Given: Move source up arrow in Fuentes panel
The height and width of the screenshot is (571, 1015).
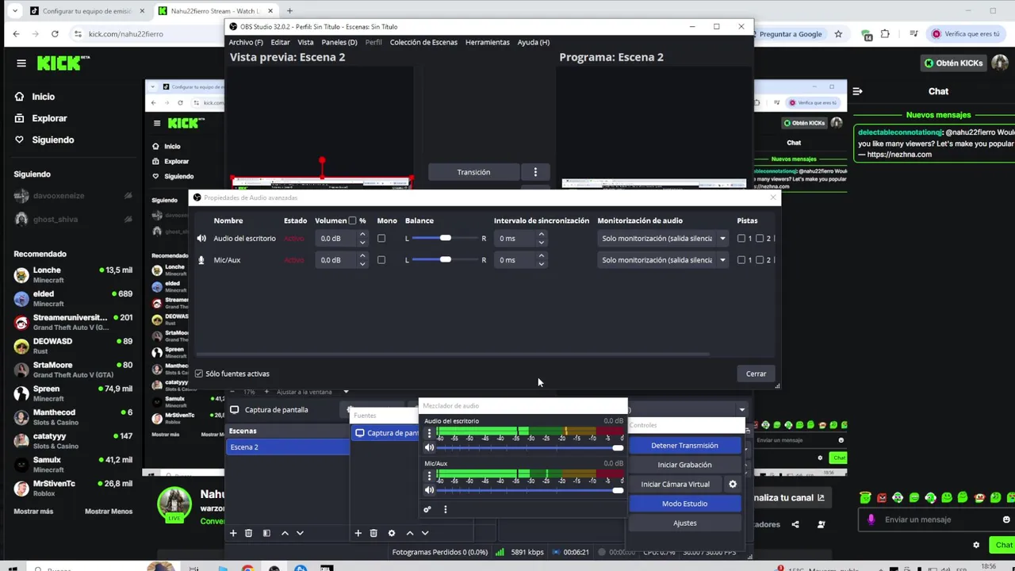Looking at the screenshot, I should point(410,533).
